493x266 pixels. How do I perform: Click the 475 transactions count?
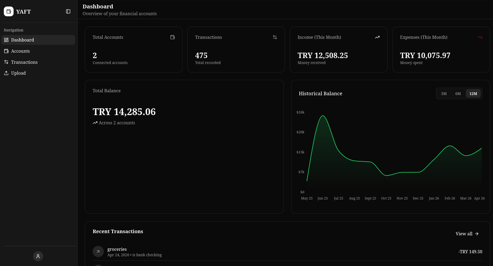coord(201,55)
